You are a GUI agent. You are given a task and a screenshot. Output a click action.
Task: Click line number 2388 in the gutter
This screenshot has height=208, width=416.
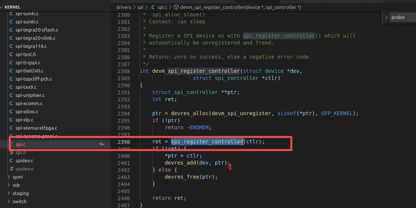coord(124,71)
